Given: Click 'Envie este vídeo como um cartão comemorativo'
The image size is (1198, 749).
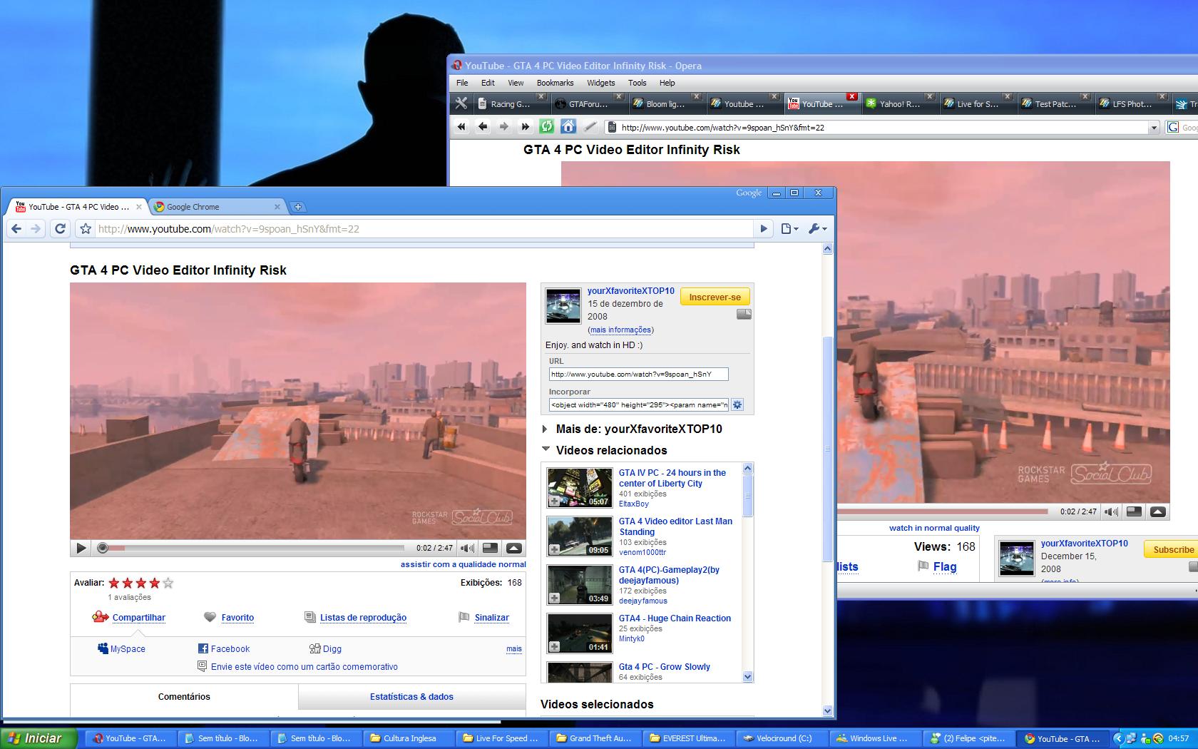Looking at the screenshot, I should (304, 667).
